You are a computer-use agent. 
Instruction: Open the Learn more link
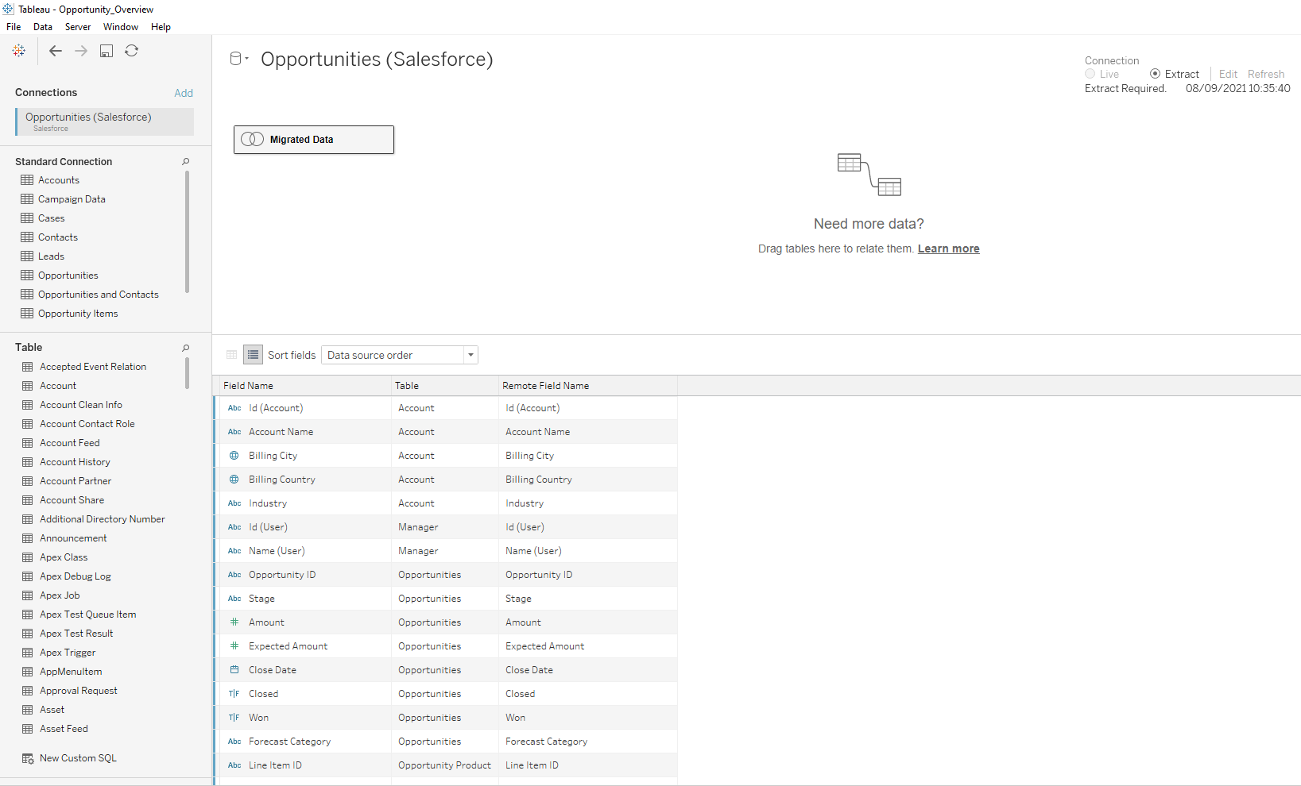(x=949, y=249)
